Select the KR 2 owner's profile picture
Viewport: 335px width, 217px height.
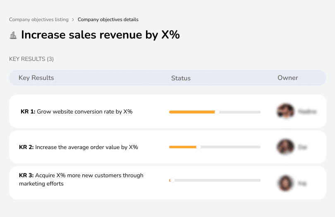click(285, 147)
